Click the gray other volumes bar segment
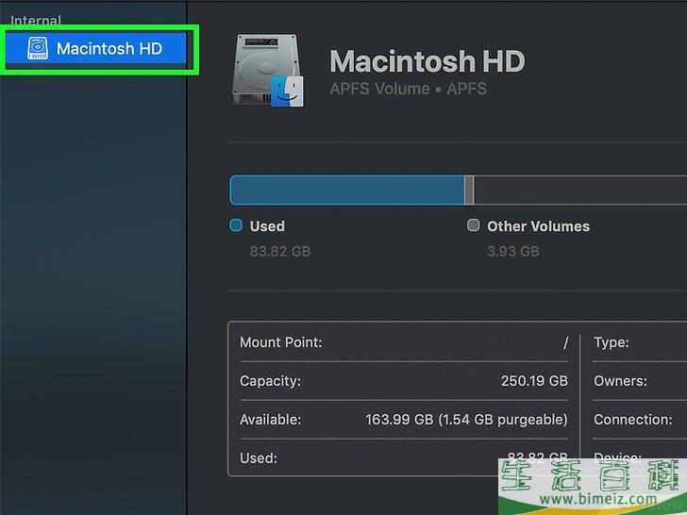 click(469, 191)
